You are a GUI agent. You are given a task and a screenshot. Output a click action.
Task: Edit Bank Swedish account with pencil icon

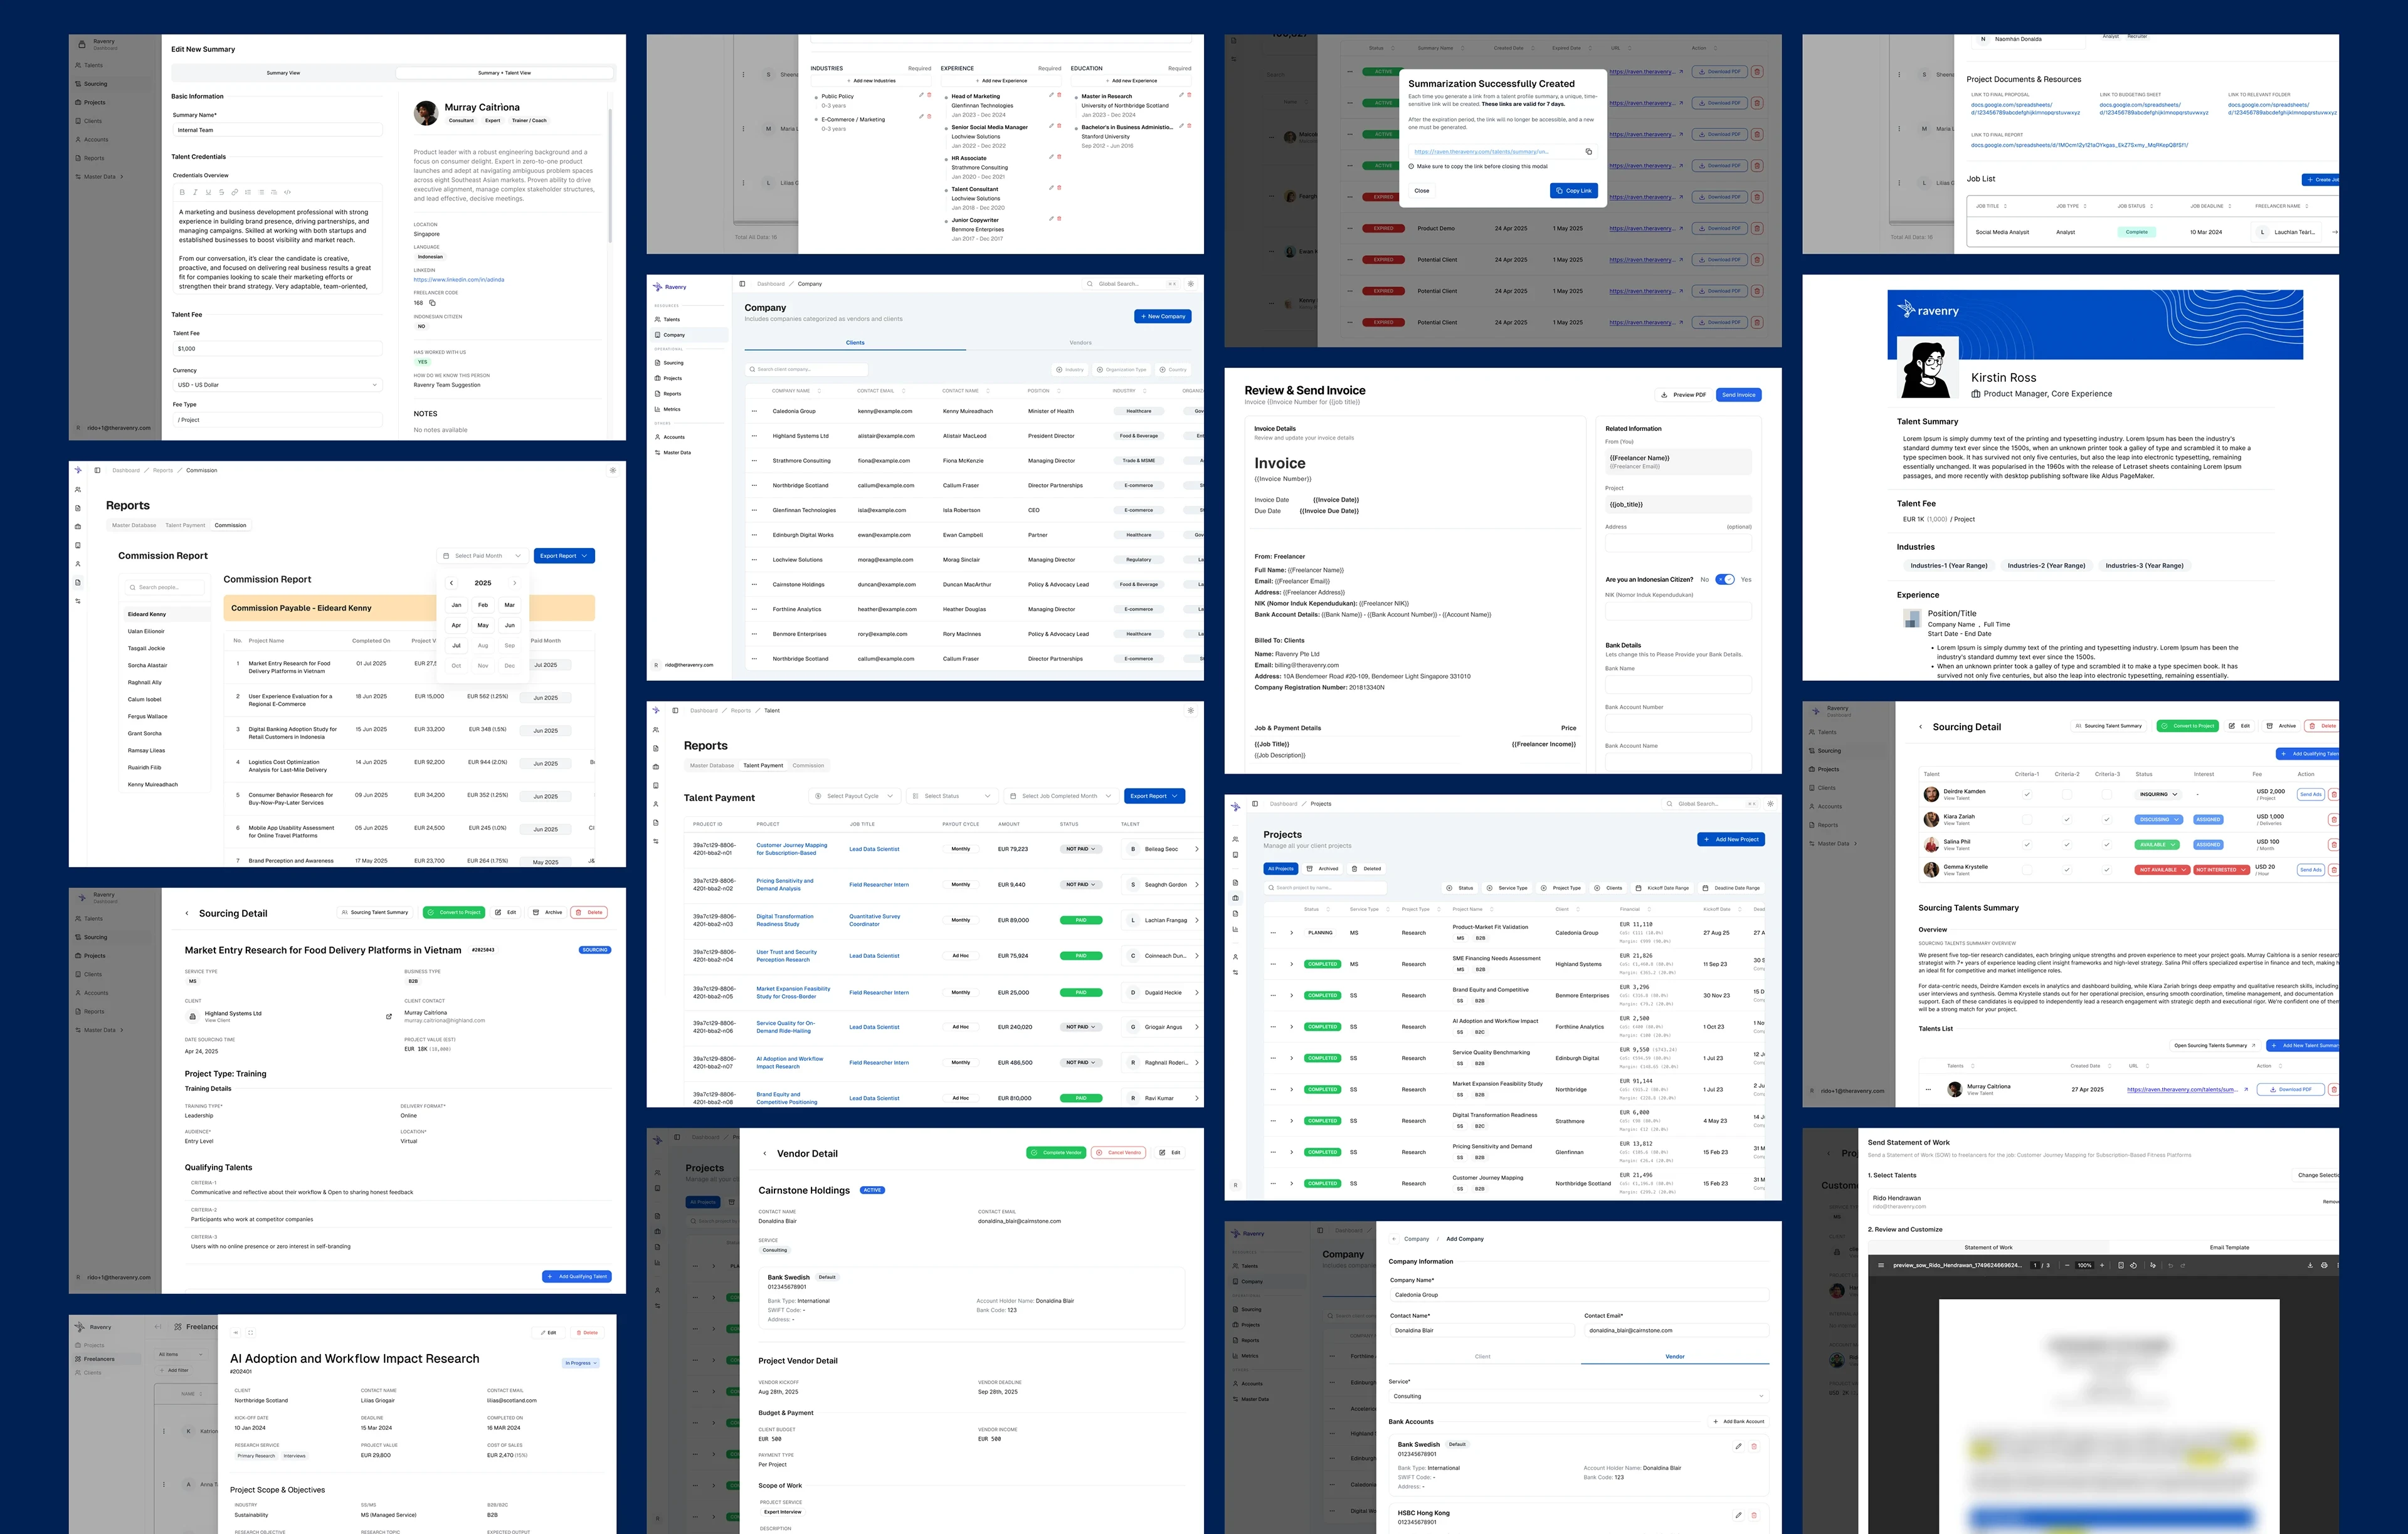pyautogui.click(x=1738, y=1446)
